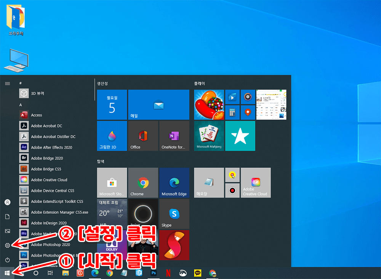Open the OneNote for... tile
The width and height of the screenshot is (381, 279).
pyautogui.click(x=174, y=136)
